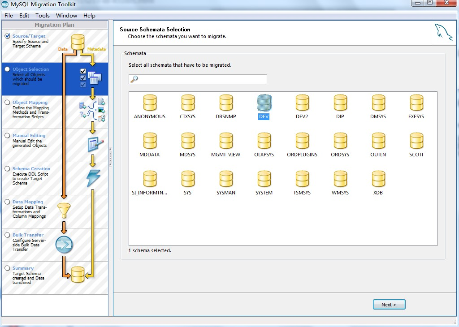Click the Summary step title
The height and width of the screenshot is (327, 459).
click(x=23, y=268)
